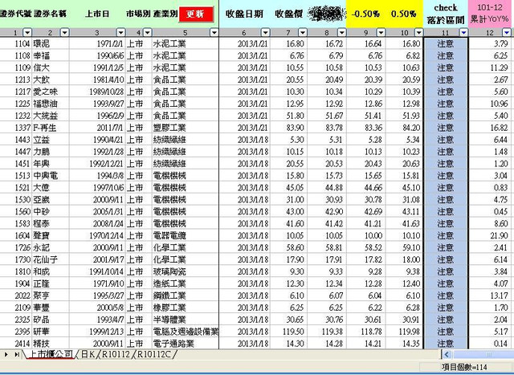This screenshot has height=375, width=514.
Task: Select the name cell 年興
Action: [51, 164]
